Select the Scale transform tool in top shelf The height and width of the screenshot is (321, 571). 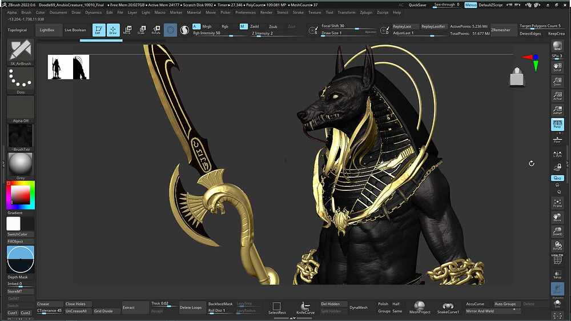142,30
